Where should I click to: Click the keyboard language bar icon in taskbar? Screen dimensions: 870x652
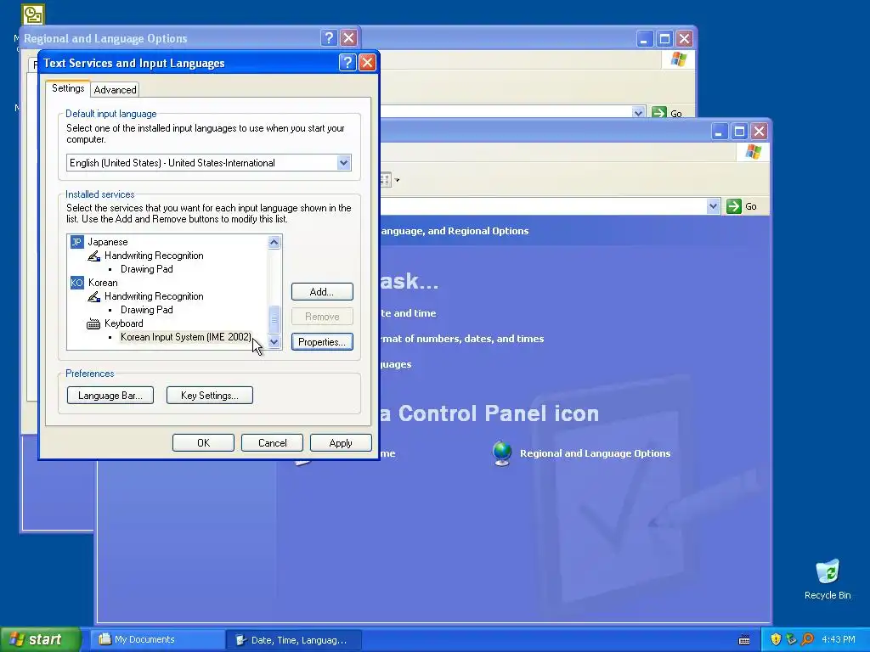pyautogui.click(x=744, y=640)
